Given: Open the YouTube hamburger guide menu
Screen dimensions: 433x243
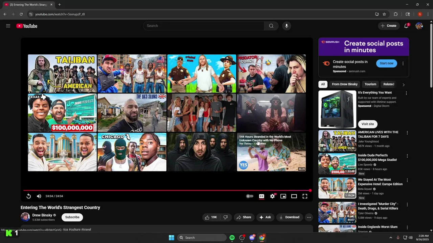Looking at the screenshot, I should coord(8,26).
